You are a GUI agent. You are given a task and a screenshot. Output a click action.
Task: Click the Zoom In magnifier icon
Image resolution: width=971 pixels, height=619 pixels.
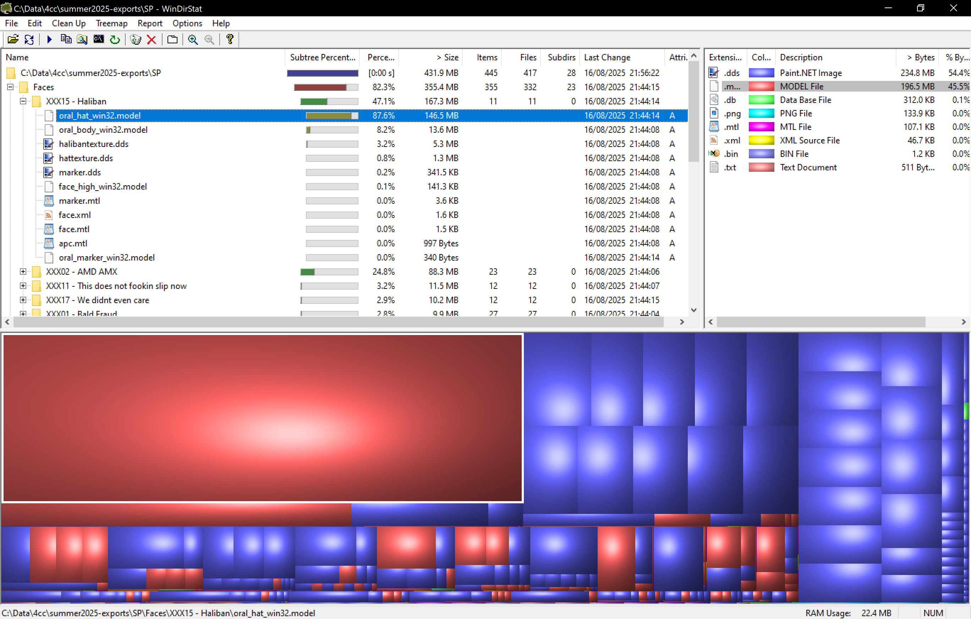point(193,39)
